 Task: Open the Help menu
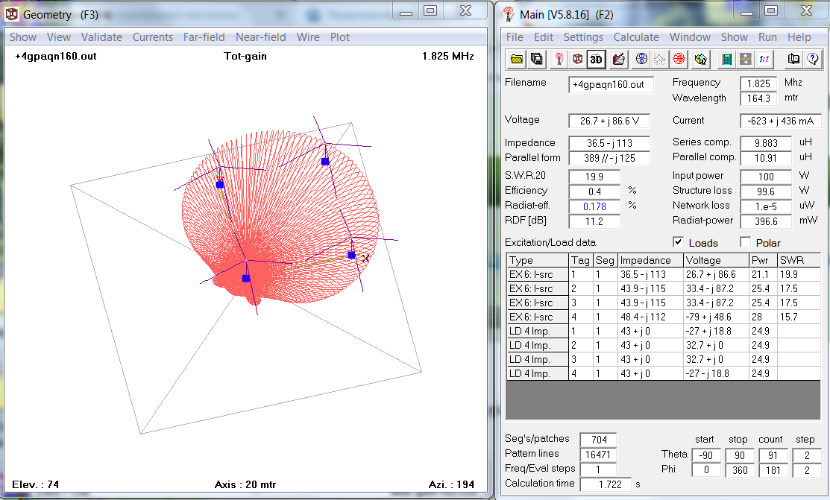799,37
